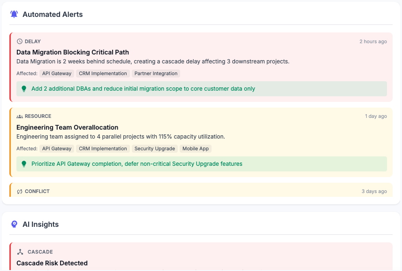Select the Security Upgrade tag
Viewport: 402px width, 271px height.
coord(155,148)
